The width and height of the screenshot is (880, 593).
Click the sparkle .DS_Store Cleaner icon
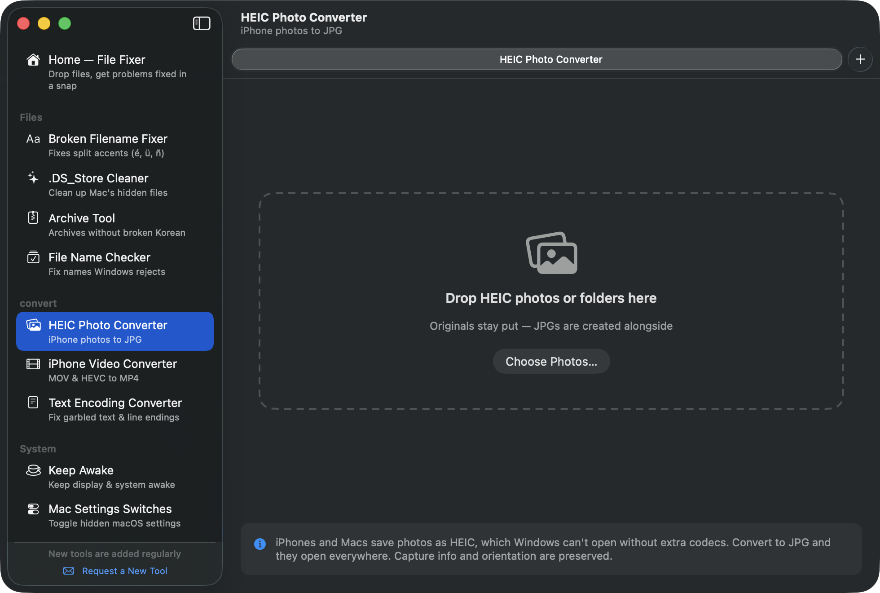point(33,178)
